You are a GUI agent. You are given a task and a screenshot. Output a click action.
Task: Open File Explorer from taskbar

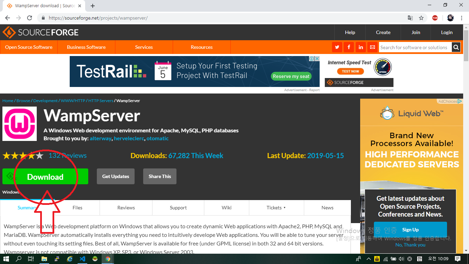click(44, 259)
